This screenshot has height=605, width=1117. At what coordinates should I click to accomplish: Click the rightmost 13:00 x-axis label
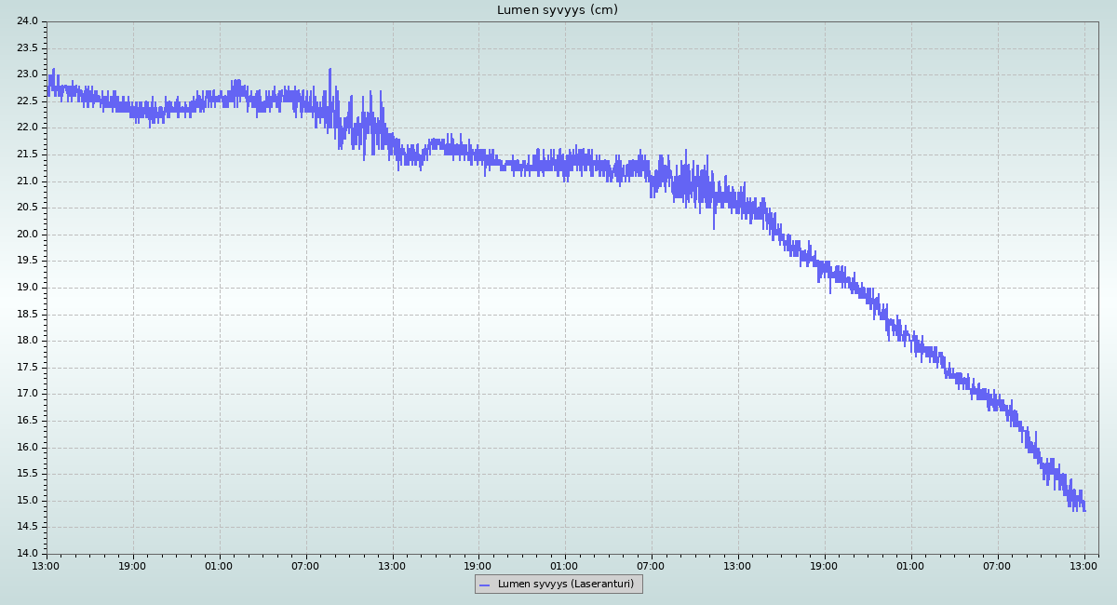(x=1084, y=566)
